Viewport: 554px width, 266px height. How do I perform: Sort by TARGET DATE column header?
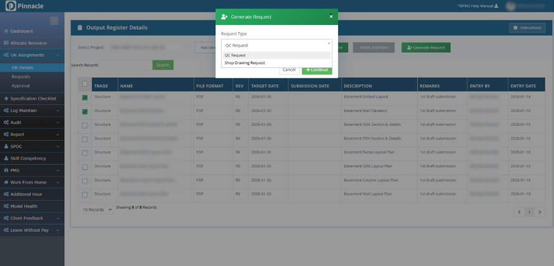coord(265,86)
